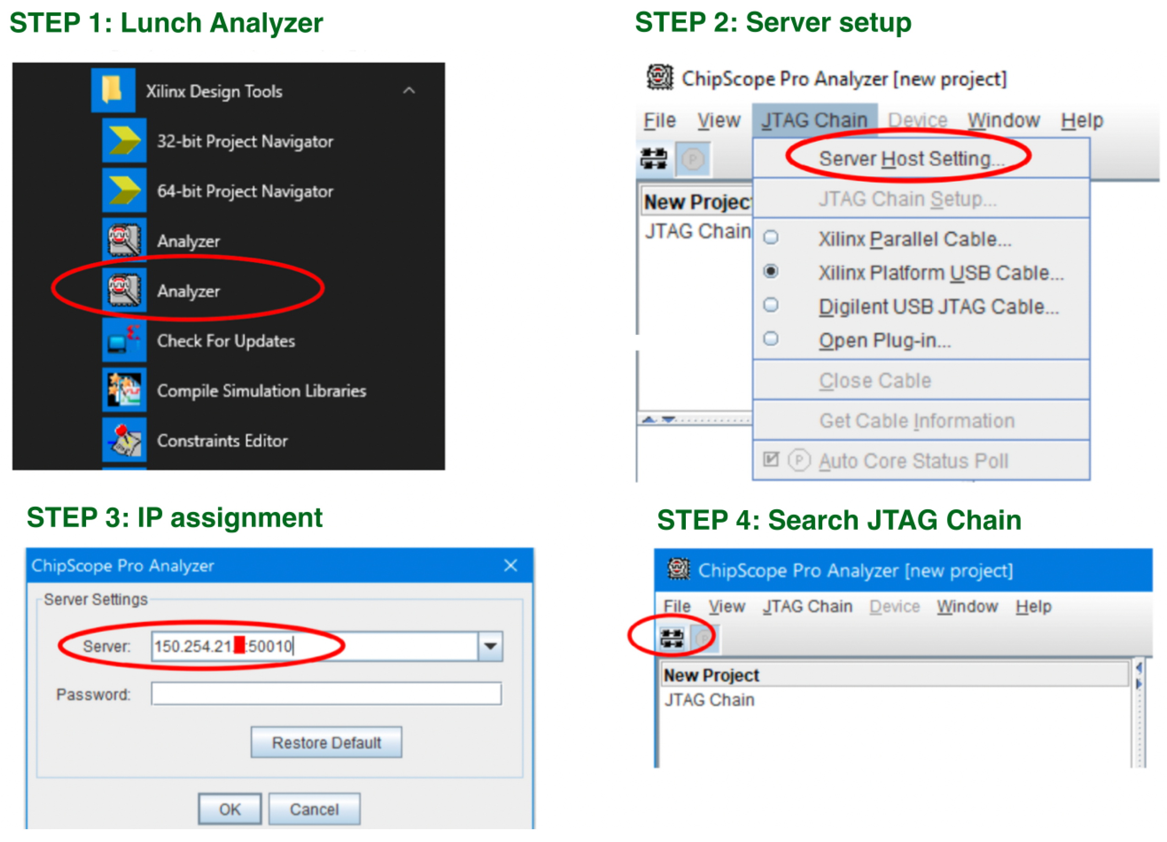1167x842 pixels.
Task: Click the collapse arrows on Step 4 vertical splitter
Action: pos(1139,676)
